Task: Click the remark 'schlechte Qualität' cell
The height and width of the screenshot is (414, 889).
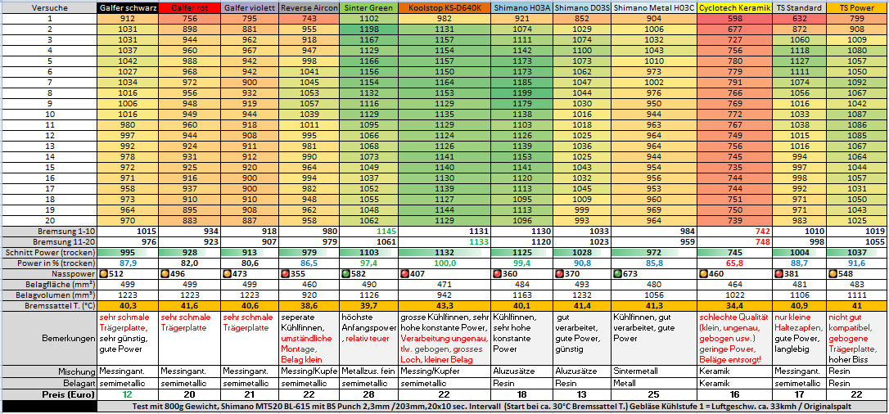Action: tap(735, 338)
